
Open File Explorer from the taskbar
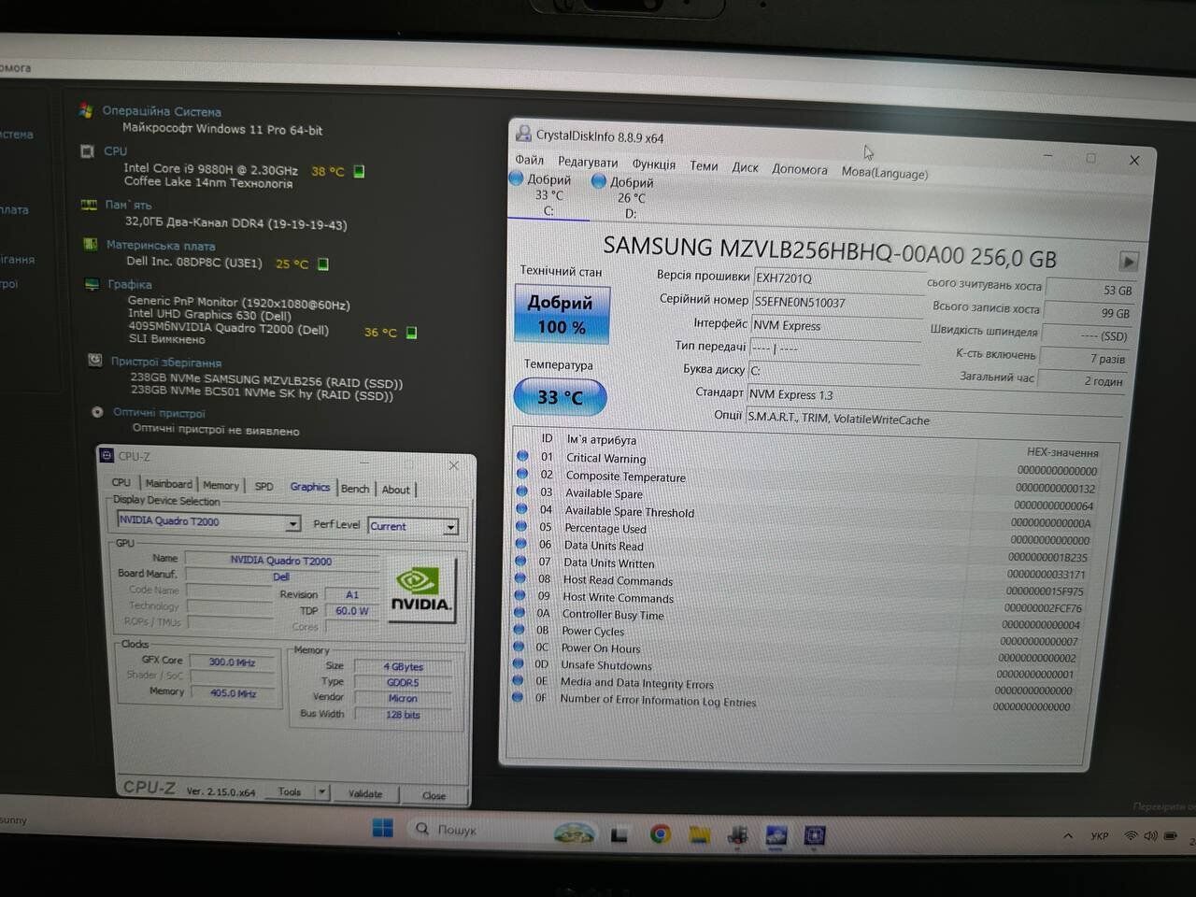point(699,834)
